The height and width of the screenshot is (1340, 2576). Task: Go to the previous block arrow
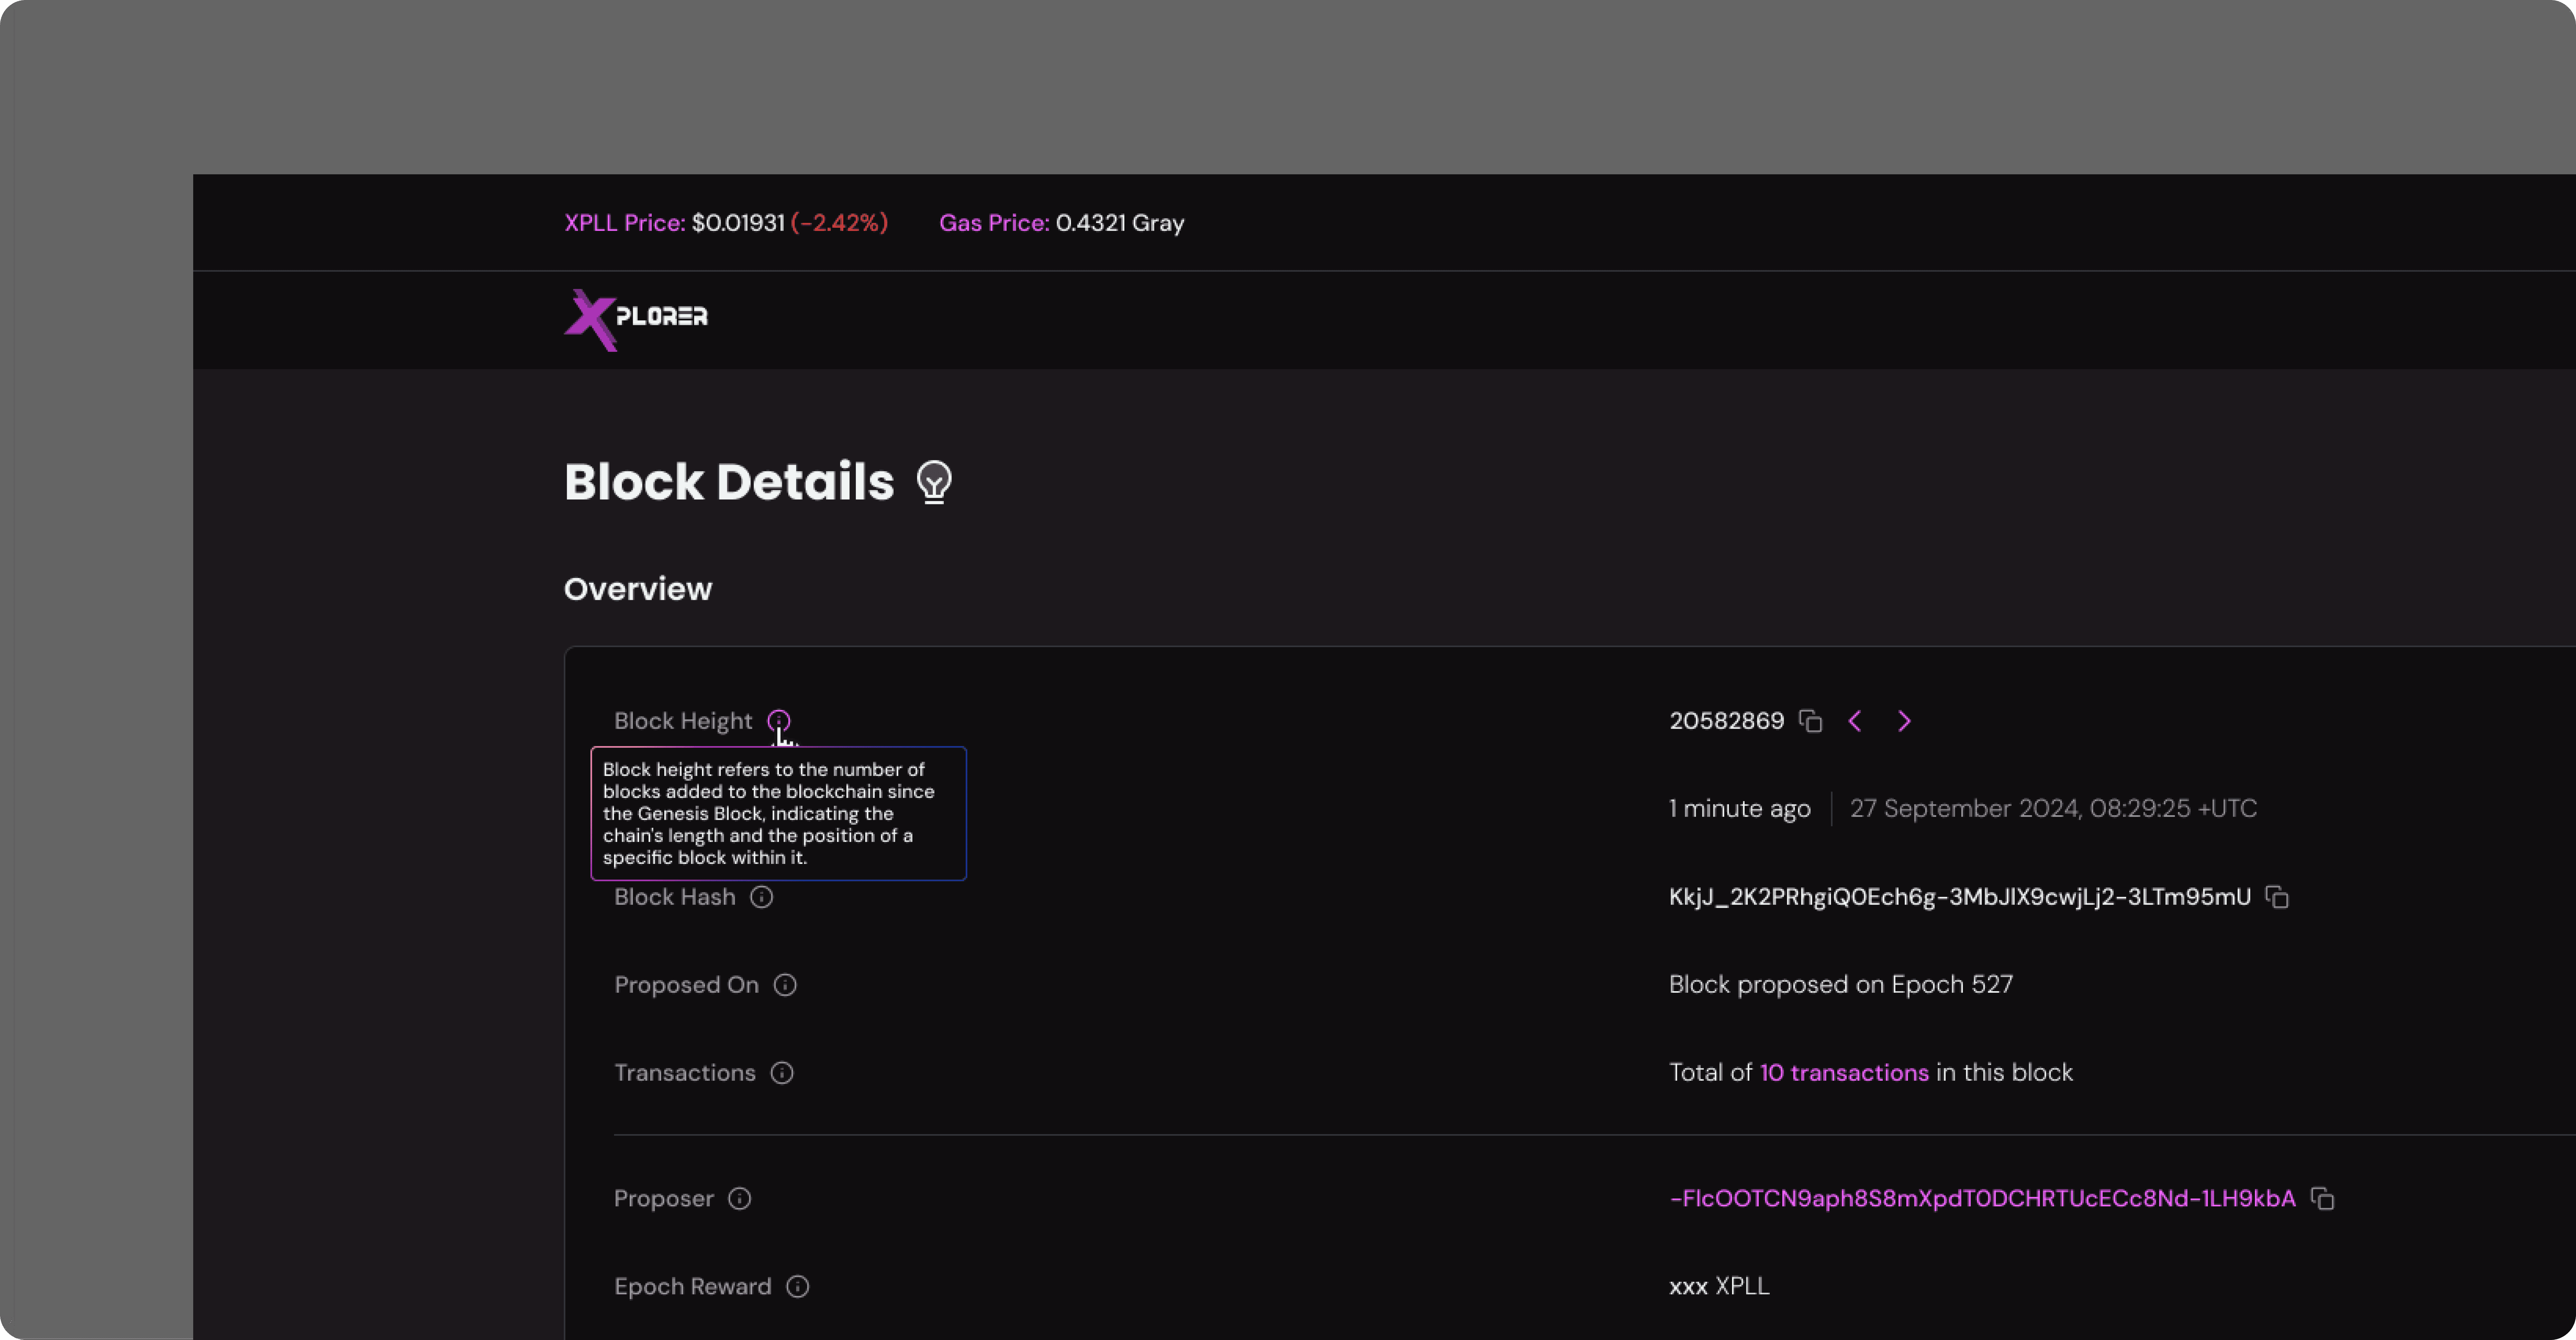[1855, 721]
